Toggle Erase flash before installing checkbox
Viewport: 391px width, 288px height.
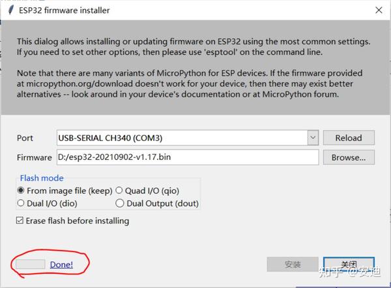(x=20, y=221)
